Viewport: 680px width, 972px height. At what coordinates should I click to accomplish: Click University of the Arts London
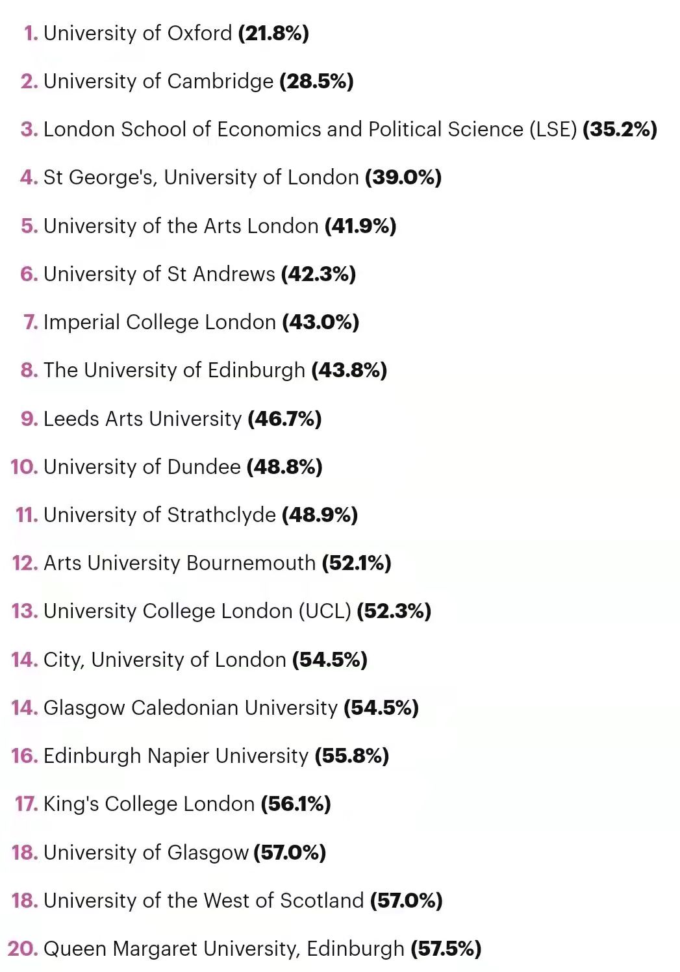coord(208,226)
